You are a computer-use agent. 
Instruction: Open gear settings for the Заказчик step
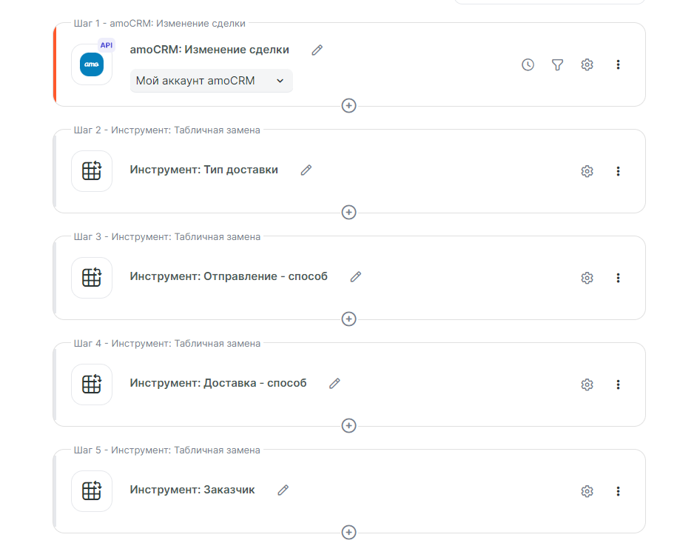[x=587, y=491]
